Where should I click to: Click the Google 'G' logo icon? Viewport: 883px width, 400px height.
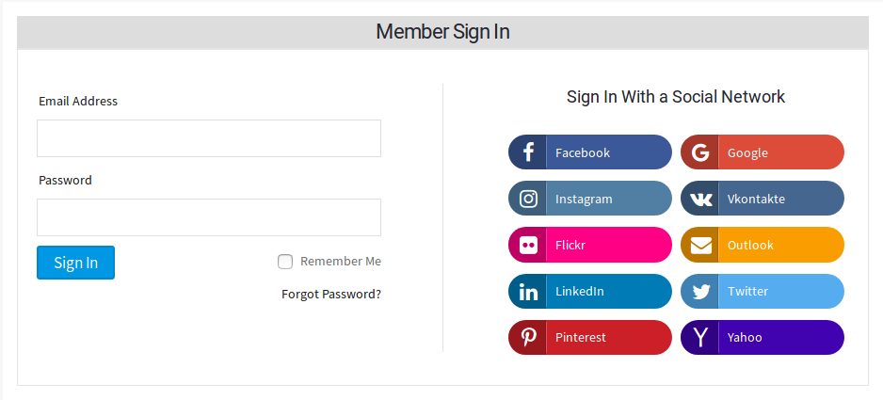700,152
